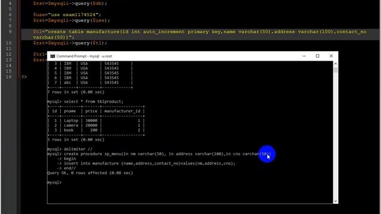This screenshot has width=381, height=214.
Task: Click the '?>' PHP closing tag in editor
Action: click(x=24, y=77)
